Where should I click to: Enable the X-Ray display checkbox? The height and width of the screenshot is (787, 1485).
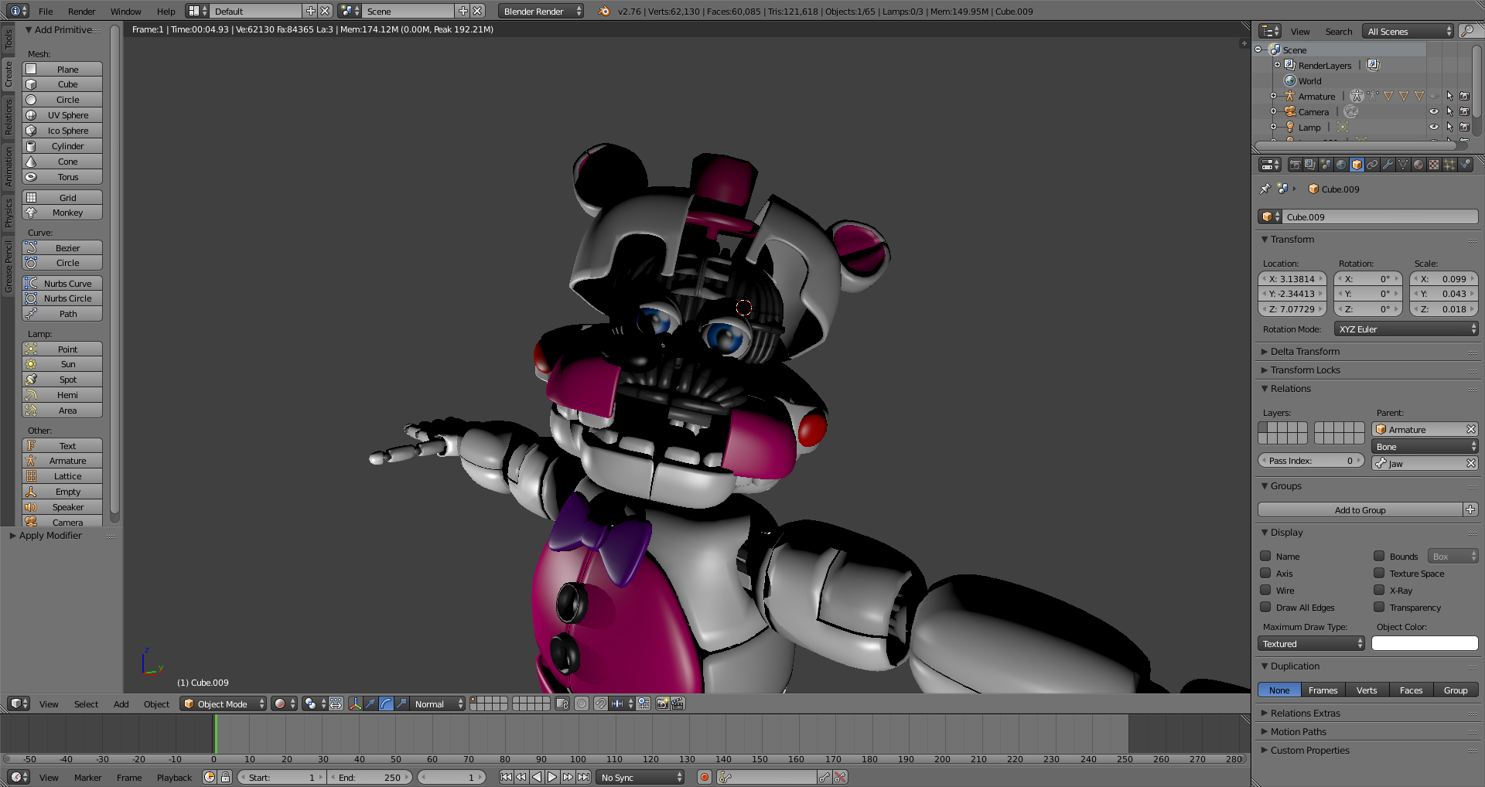click(x=1379, y=590)
